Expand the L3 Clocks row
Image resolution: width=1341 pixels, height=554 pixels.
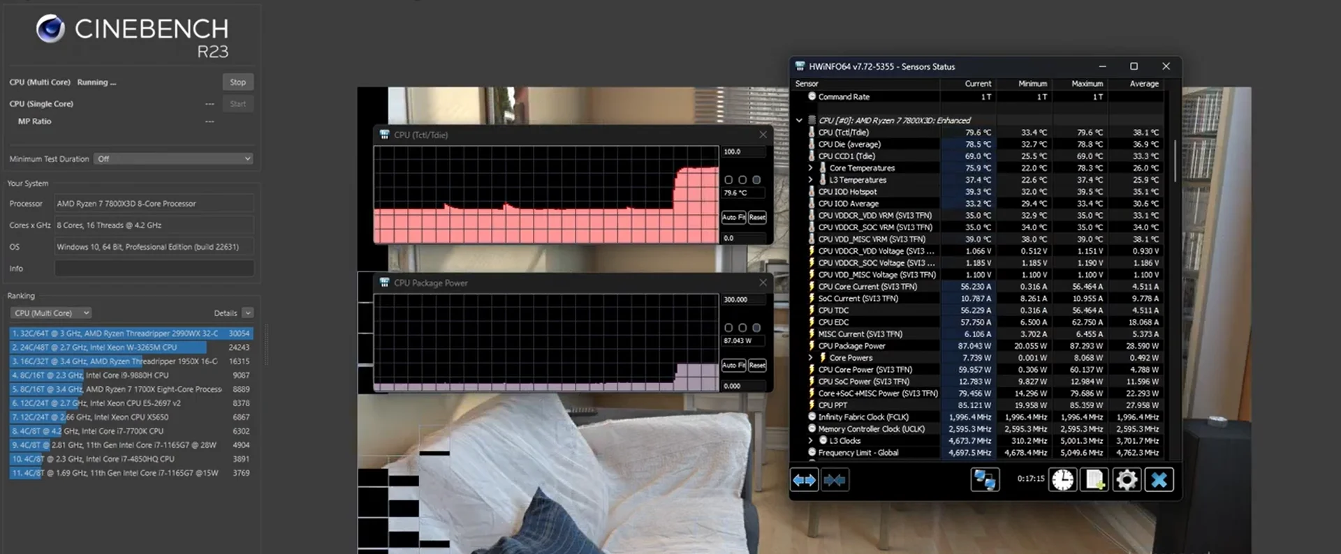coord(810,441)
